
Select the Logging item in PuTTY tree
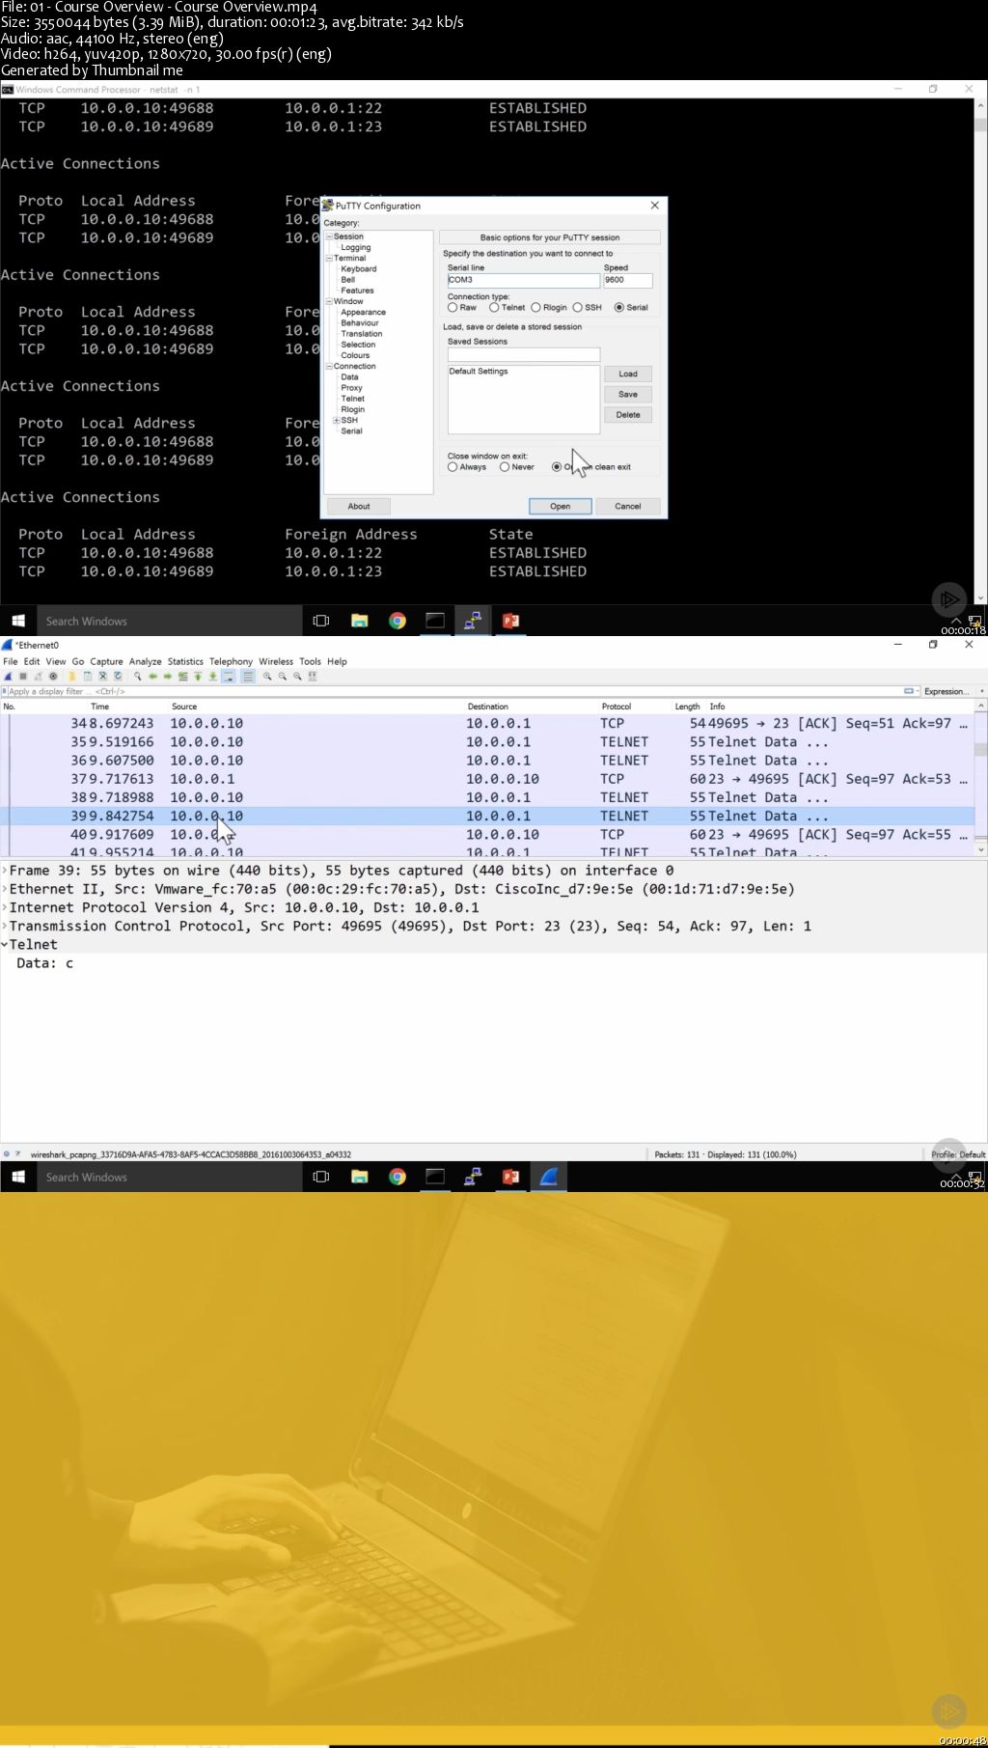[356, 247]
